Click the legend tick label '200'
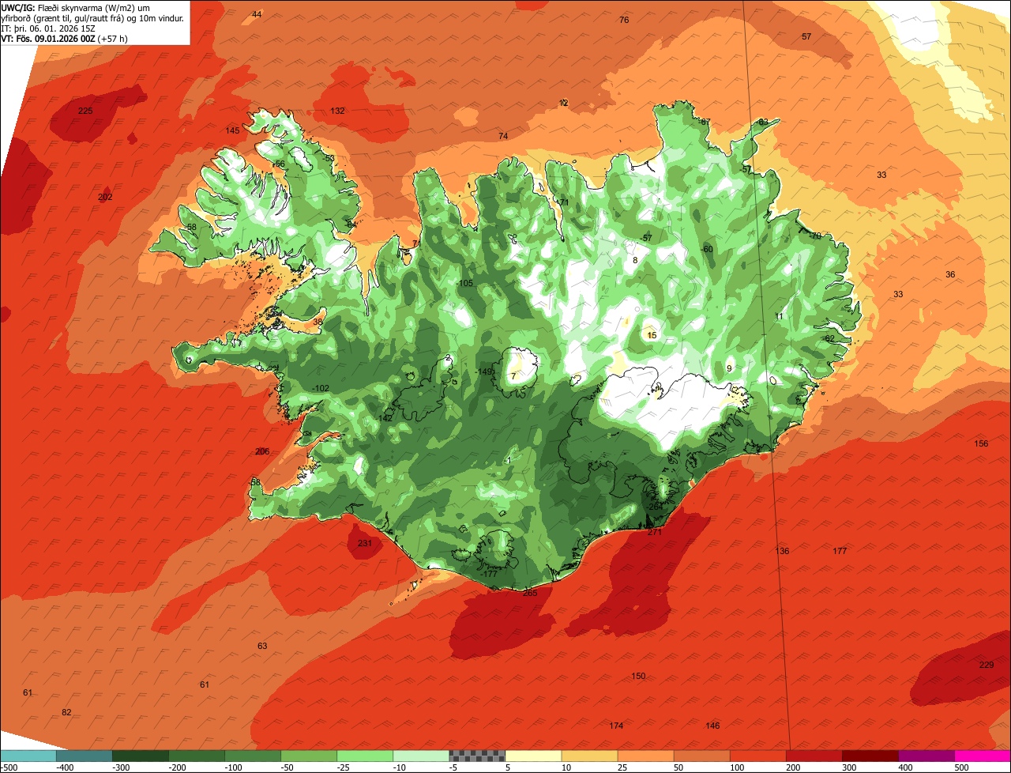Image resolution: width=1011 pixels, height=773 pixels. tap(793, 767)
